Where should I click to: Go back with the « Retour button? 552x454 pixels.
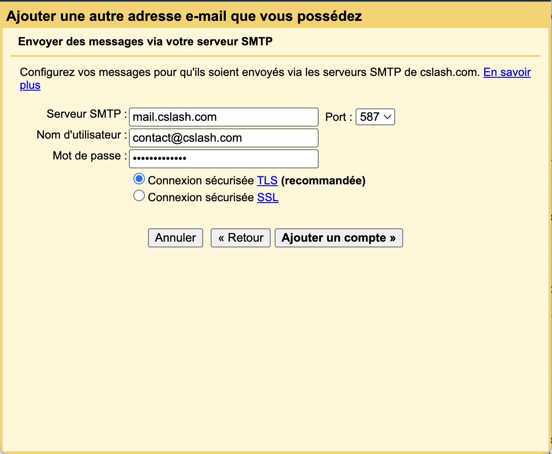click(240, 238)
